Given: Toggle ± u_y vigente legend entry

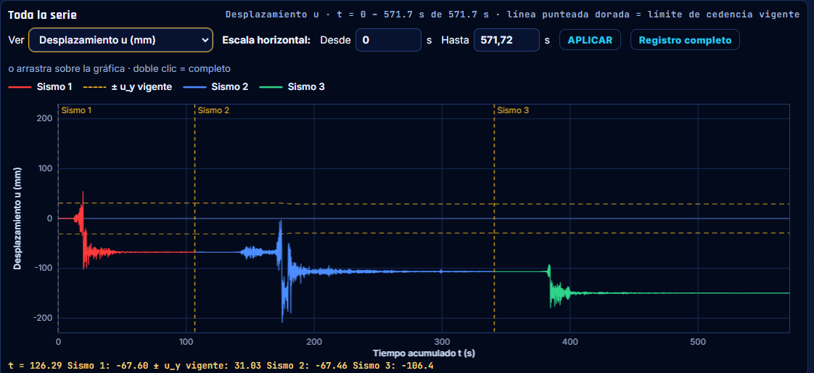Looking at the screenshot, I should click(x=128, y=87).
